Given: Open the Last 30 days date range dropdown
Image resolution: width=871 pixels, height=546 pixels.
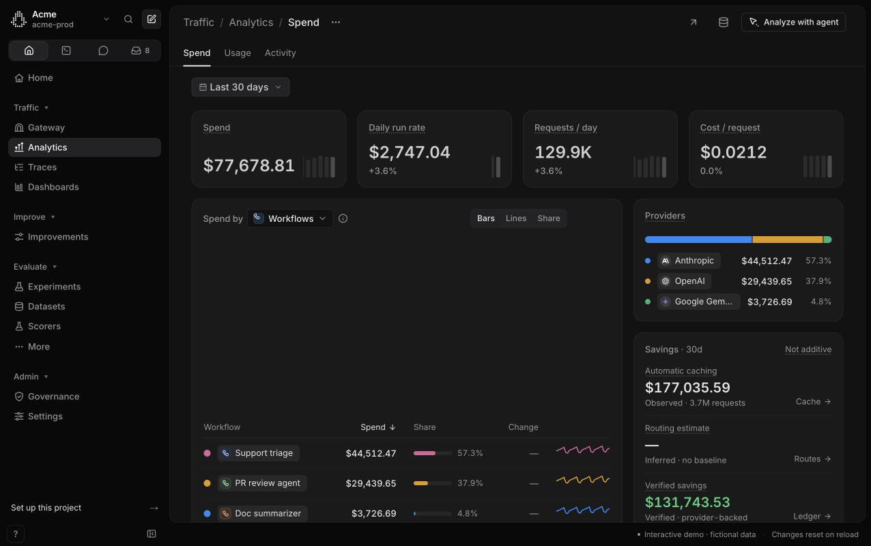Looking at the screenshot, I should pyautogui.click(x=240, y=87).
